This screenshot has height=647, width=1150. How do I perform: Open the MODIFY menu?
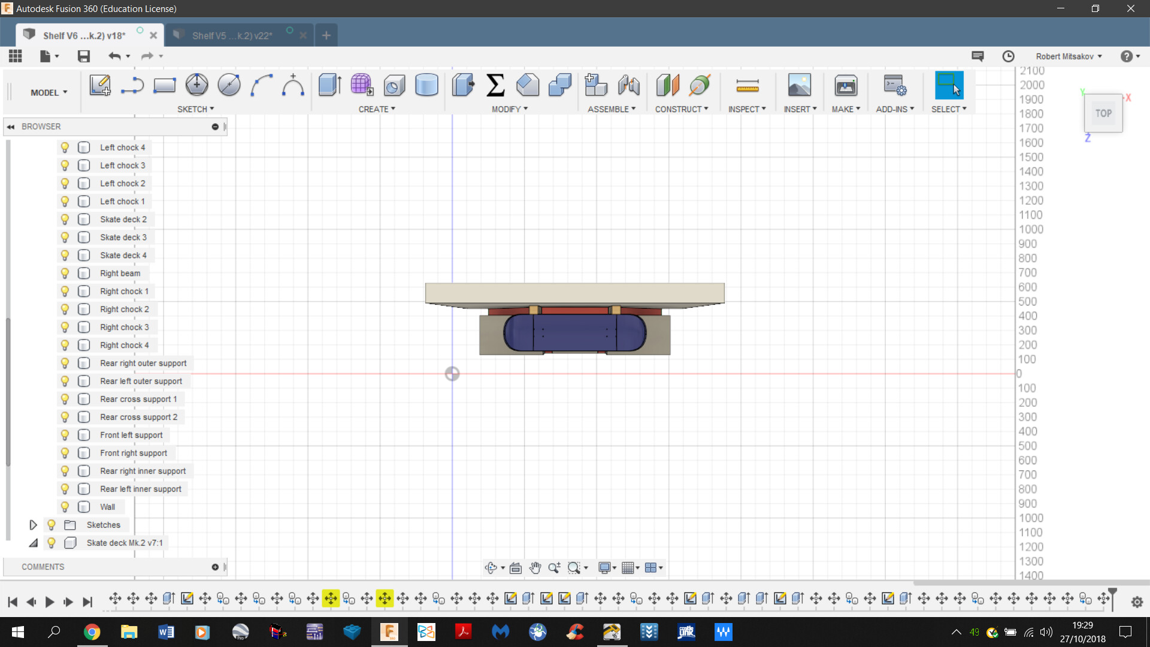pos(510,109)
